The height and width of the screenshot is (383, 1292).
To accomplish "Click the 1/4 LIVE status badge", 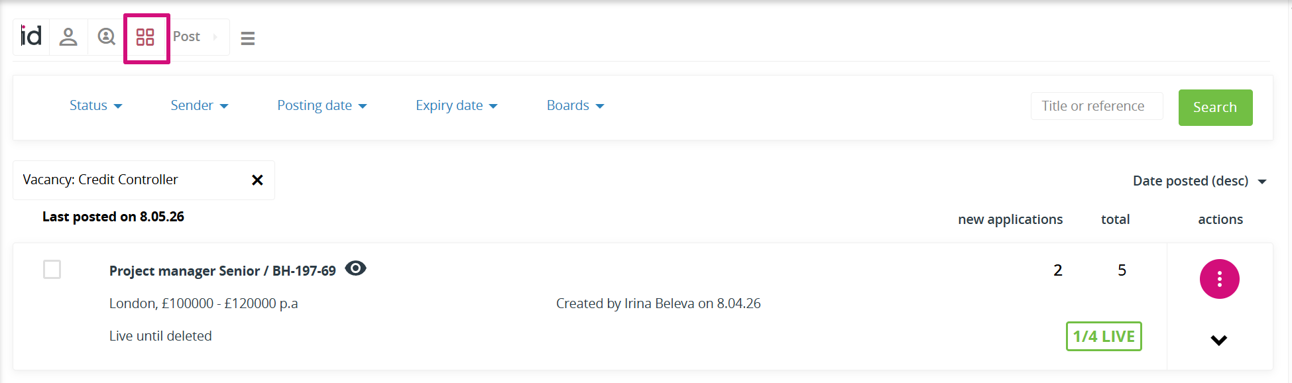I will pos(1104,336).
